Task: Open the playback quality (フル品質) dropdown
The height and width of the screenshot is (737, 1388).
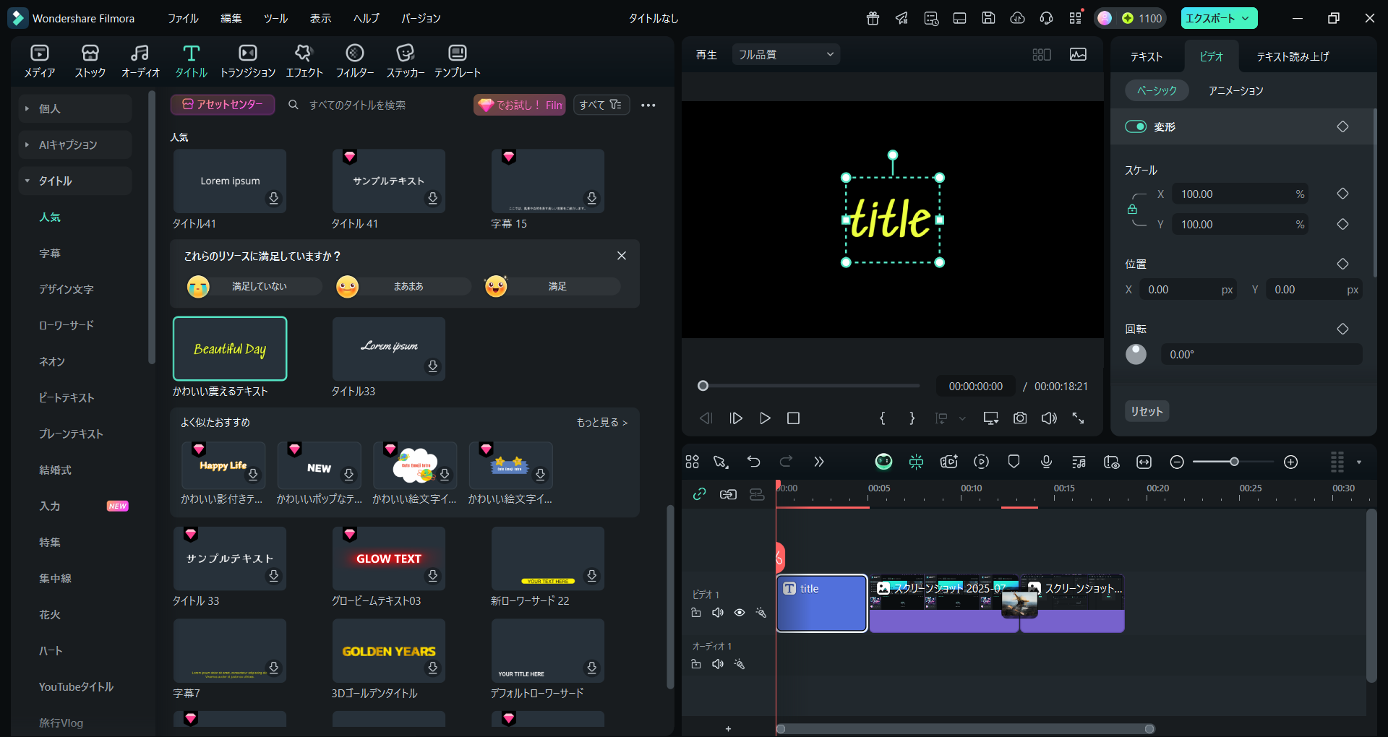Action: tap(786, 54)
